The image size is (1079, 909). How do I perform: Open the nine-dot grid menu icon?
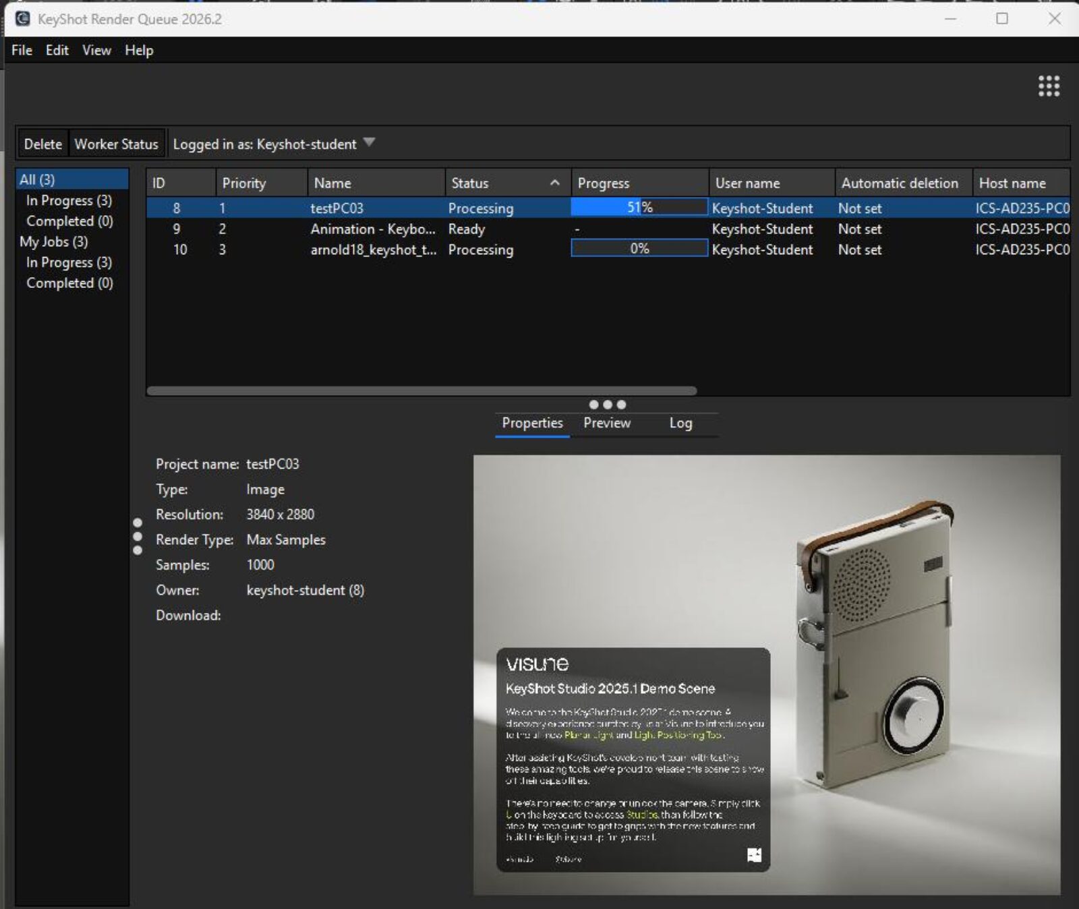tap(1049, 86)
